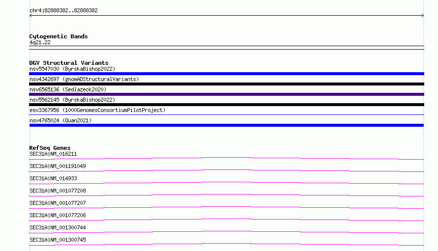Viewport: 438px width, 251px height.
Task: Click the black bar under nsv4342697
Action: pos(226,84)
